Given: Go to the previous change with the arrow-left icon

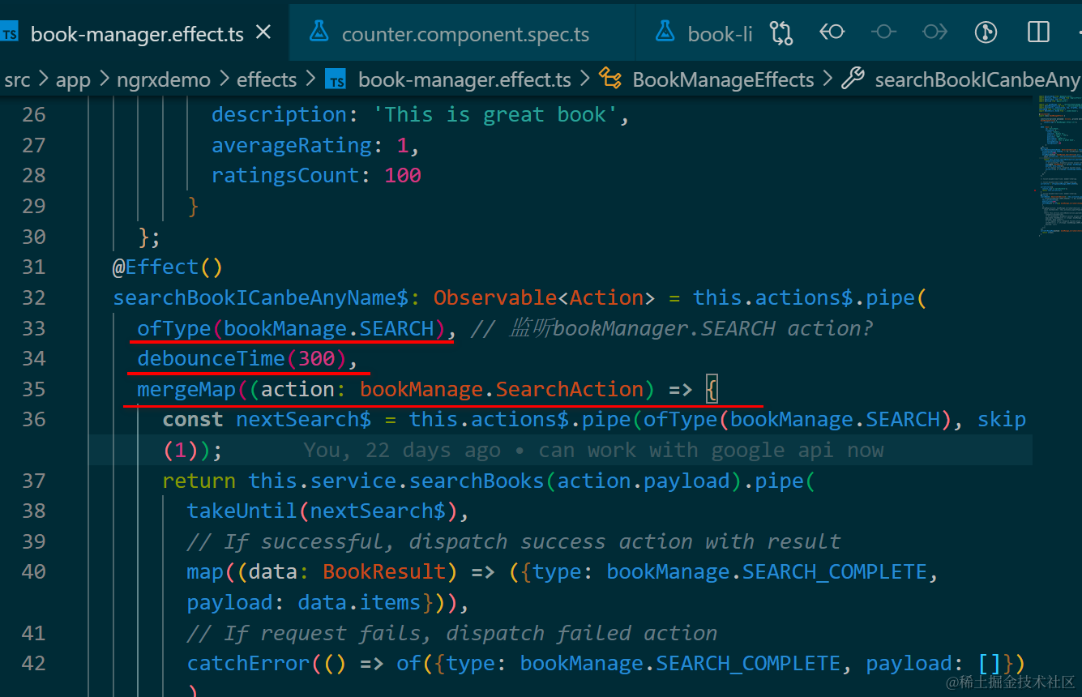Looking at the screenshot, I should [832, 32].
